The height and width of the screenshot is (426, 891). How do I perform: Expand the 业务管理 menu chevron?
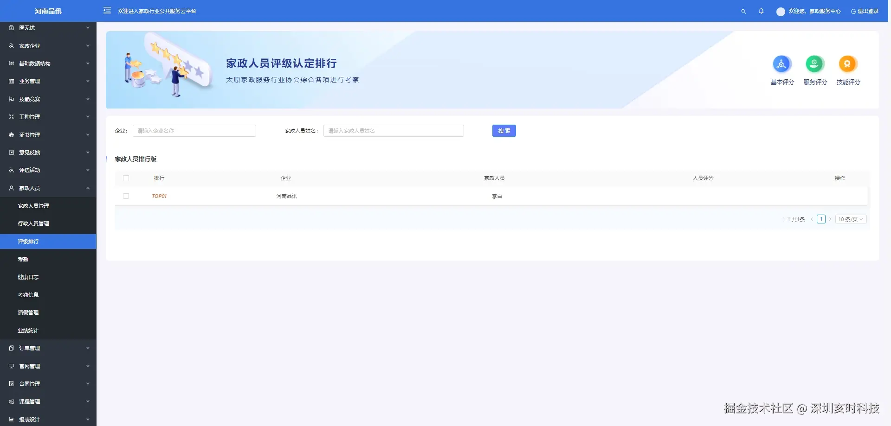[x=88, y=81]
